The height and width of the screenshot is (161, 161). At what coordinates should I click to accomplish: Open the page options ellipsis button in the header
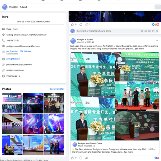click(158, 7)
